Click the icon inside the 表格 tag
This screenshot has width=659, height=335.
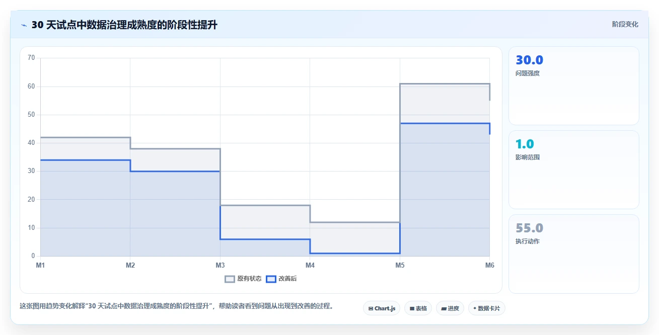point(412,308)
